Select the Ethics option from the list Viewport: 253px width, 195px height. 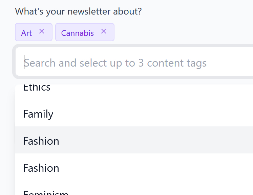[x=37, y=88]
